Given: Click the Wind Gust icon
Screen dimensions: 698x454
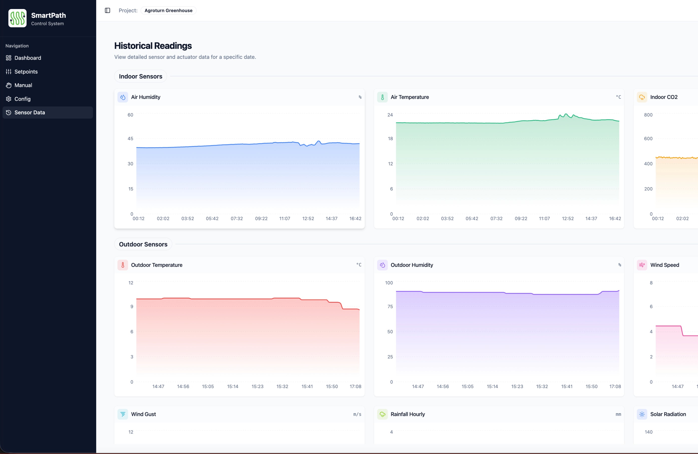Looking at the screenshot, I should 122,414.
